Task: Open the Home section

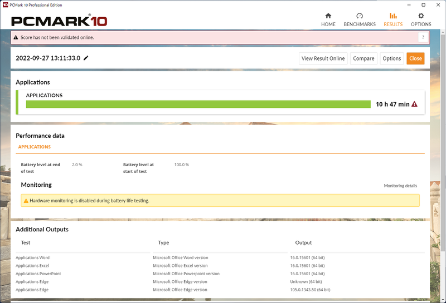Action: [328, 20]
